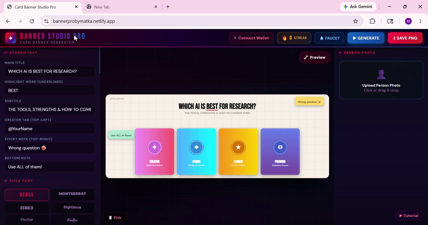
Task: Click the "TITLE FONT" section heading
Action: (21, 181)
